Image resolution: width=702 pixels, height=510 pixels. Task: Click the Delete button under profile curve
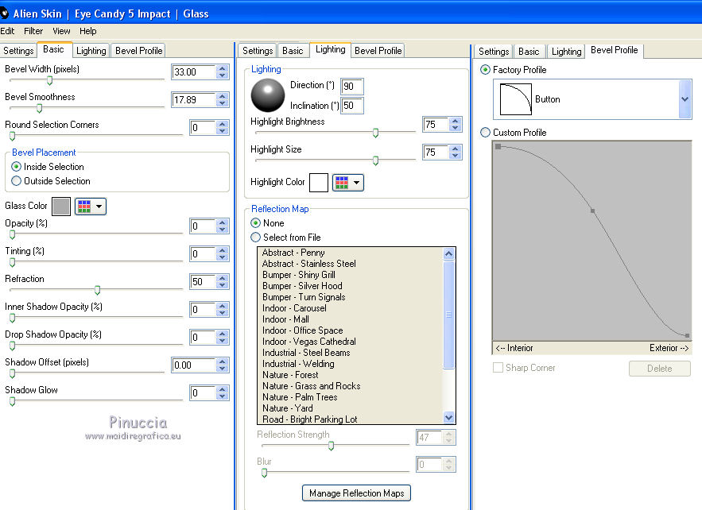coord(660,368)
